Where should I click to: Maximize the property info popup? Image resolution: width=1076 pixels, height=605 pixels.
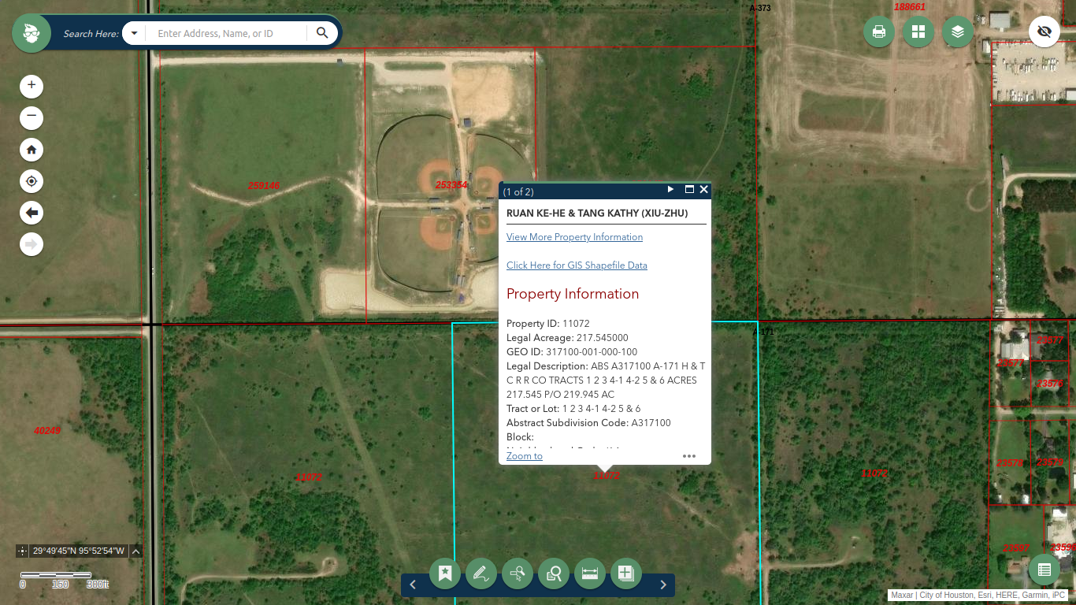(x=689, y=190)
